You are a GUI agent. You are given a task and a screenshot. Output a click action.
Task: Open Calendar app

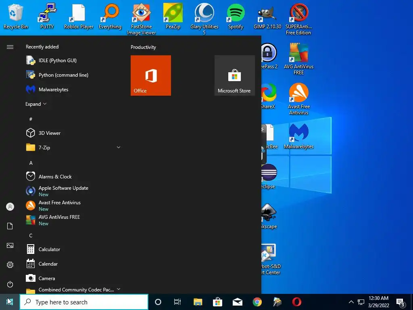tap(73, 264)
